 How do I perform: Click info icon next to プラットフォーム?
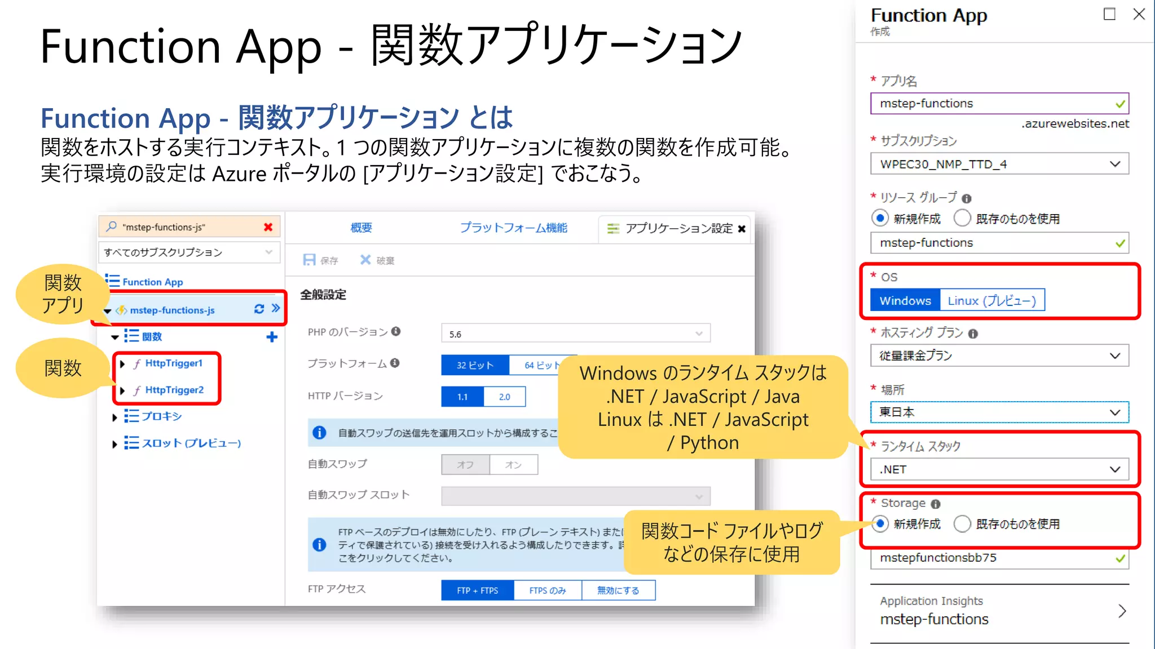395,363
